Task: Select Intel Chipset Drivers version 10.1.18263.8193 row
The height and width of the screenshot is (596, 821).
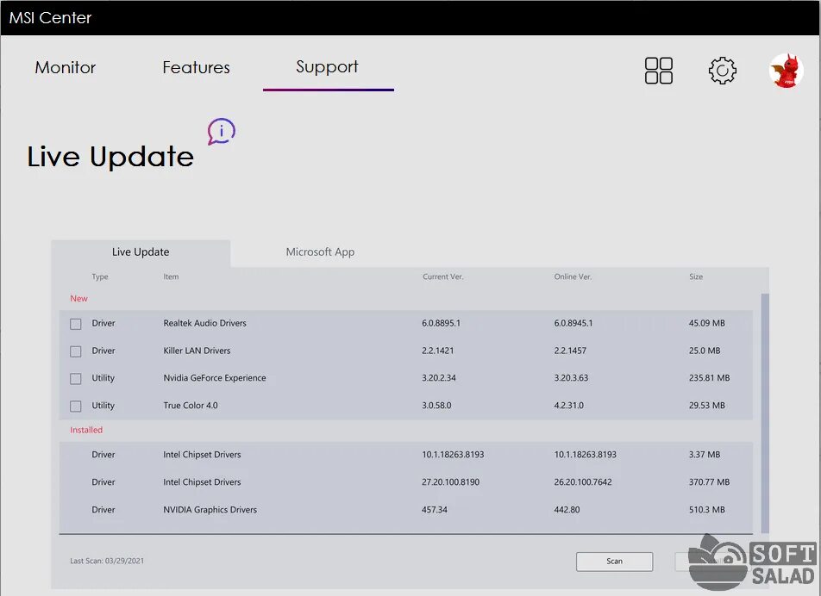Action: 406,455
